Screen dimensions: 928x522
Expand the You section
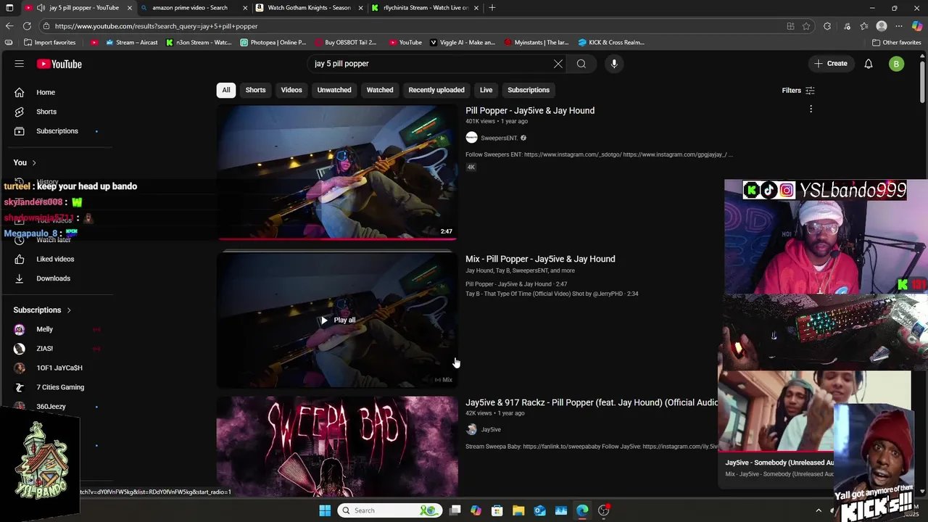pos(25,162)
